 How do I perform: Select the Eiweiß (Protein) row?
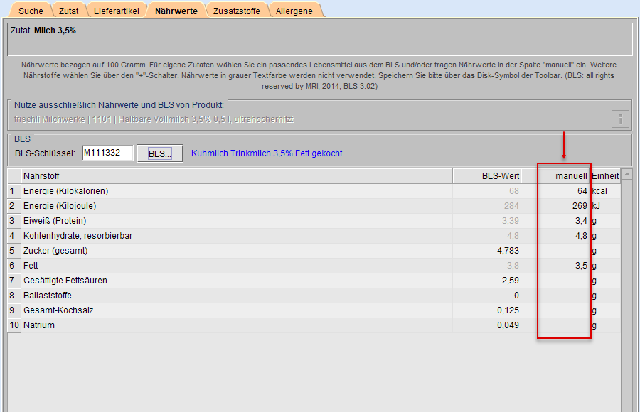pyautogui.click(x=314, y=221)
